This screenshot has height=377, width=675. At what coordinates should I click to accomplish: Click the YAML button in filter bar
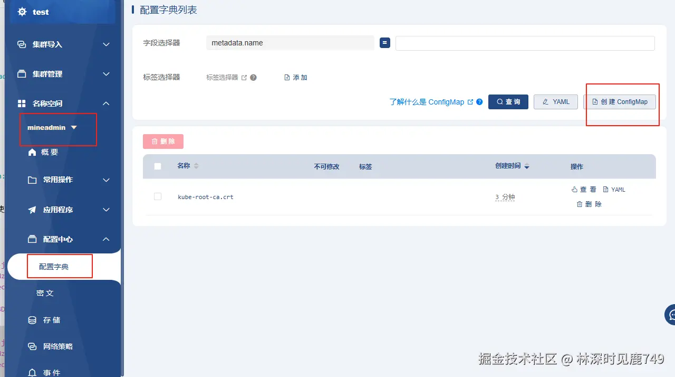pyautogui.click(x=556, y=102)
